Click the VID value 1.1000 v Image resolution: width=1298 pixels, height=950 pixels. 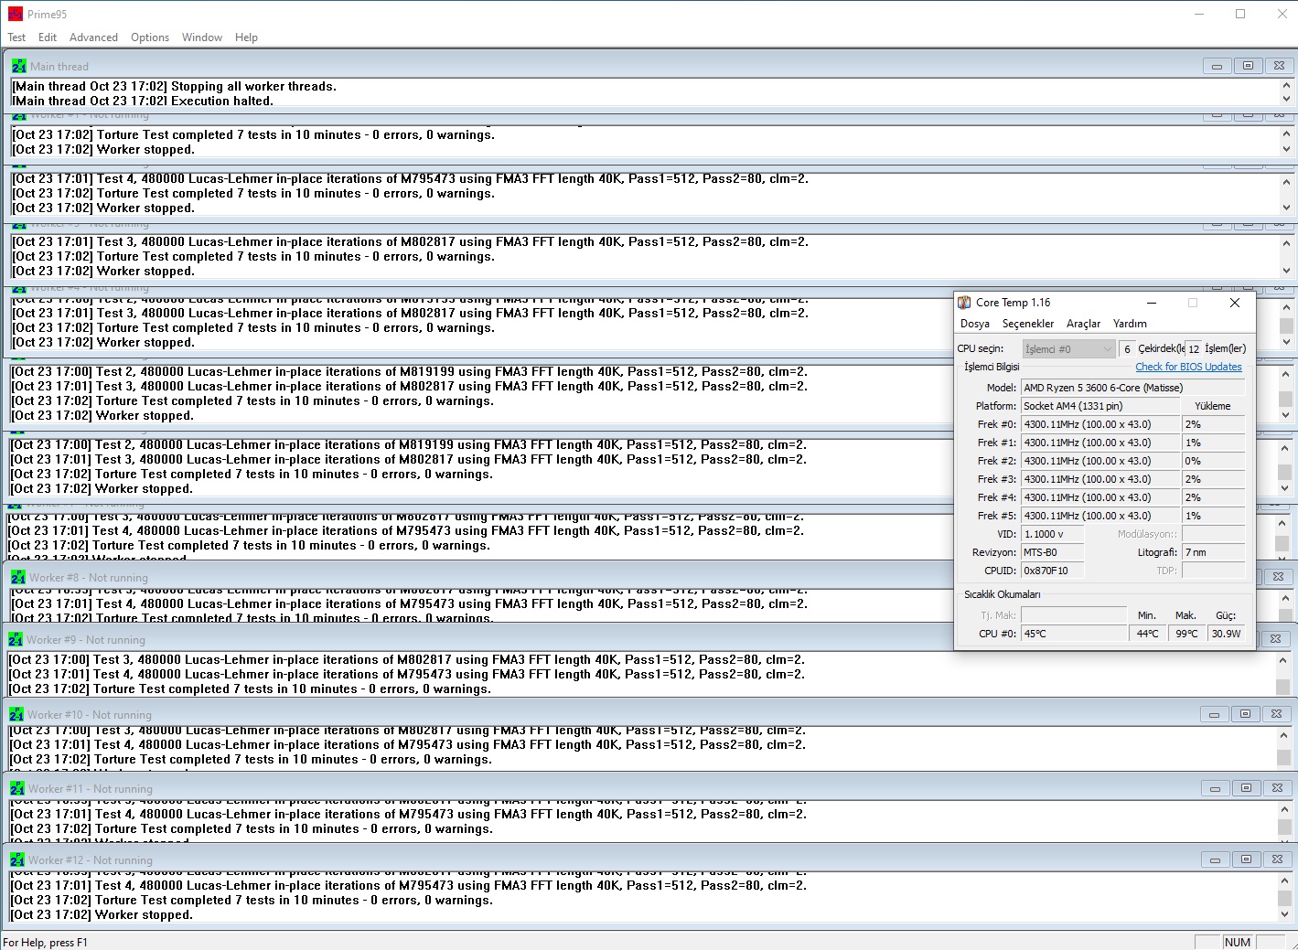pyautogui.click(x=1052, y=534)
